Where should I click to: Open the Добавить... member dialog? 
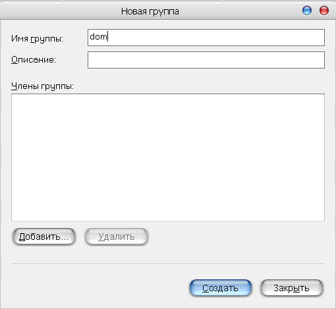tap(44, 237)
